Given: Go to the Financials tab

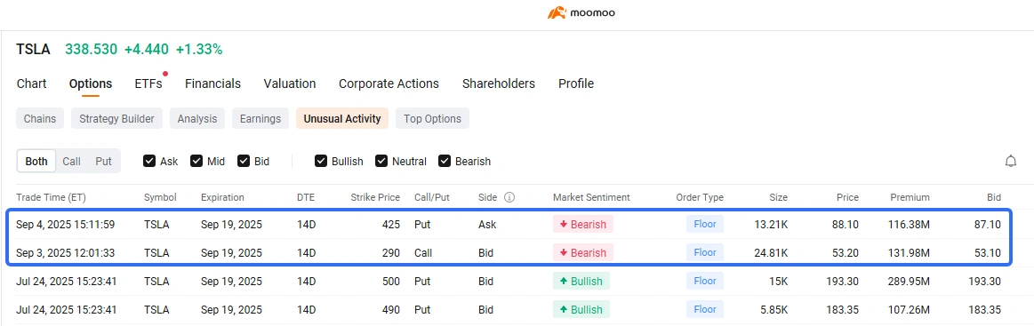Looking at the screenshot, I should (213, 83).
